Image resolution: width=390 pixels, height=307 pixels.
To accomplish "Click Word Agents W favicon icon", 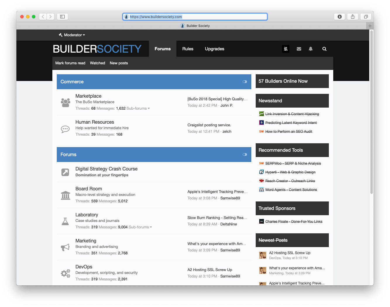I will coord(262,189).
